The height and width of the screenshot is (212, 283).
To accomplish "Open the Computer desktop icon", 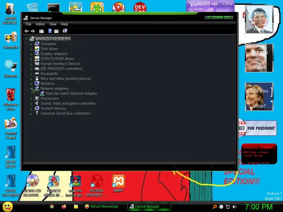I will pos(11,40).
